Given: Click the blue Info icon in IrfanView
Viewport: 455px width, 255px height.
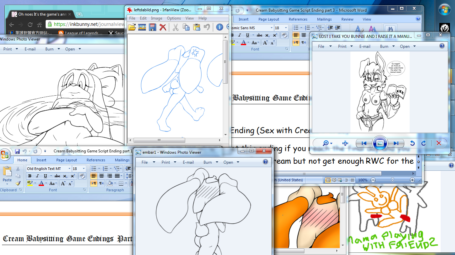Looking at the screenshot, I should 220,27.
